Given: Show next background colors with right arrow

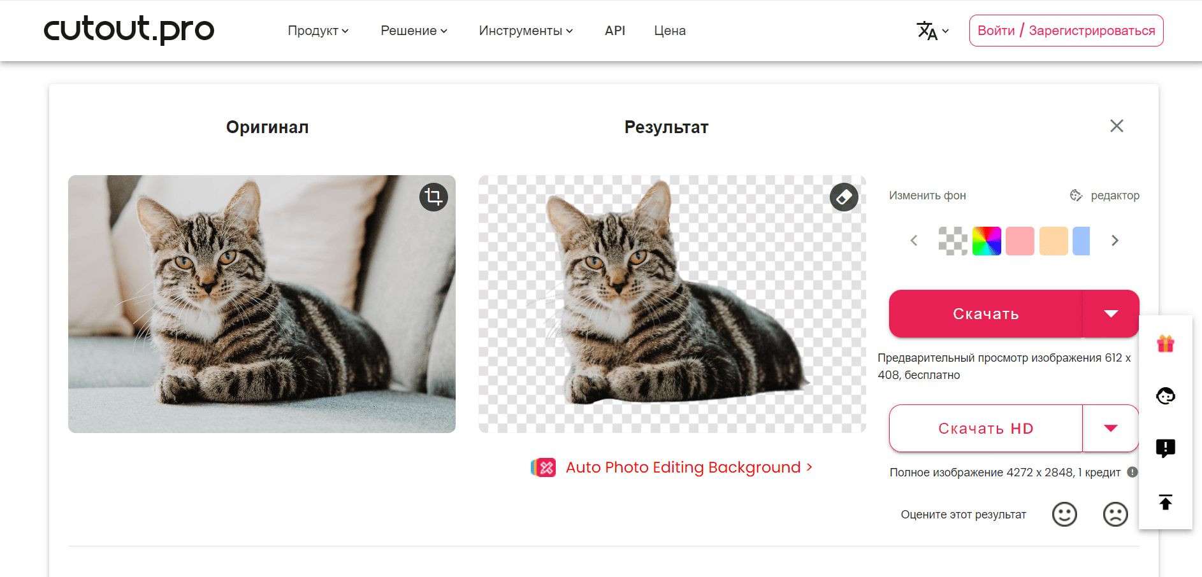Looking at the screenshot, I should click(x=1115, y=241).
